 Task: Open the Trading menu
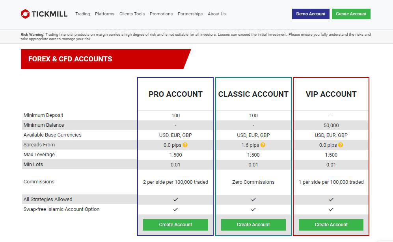point(82,14)
